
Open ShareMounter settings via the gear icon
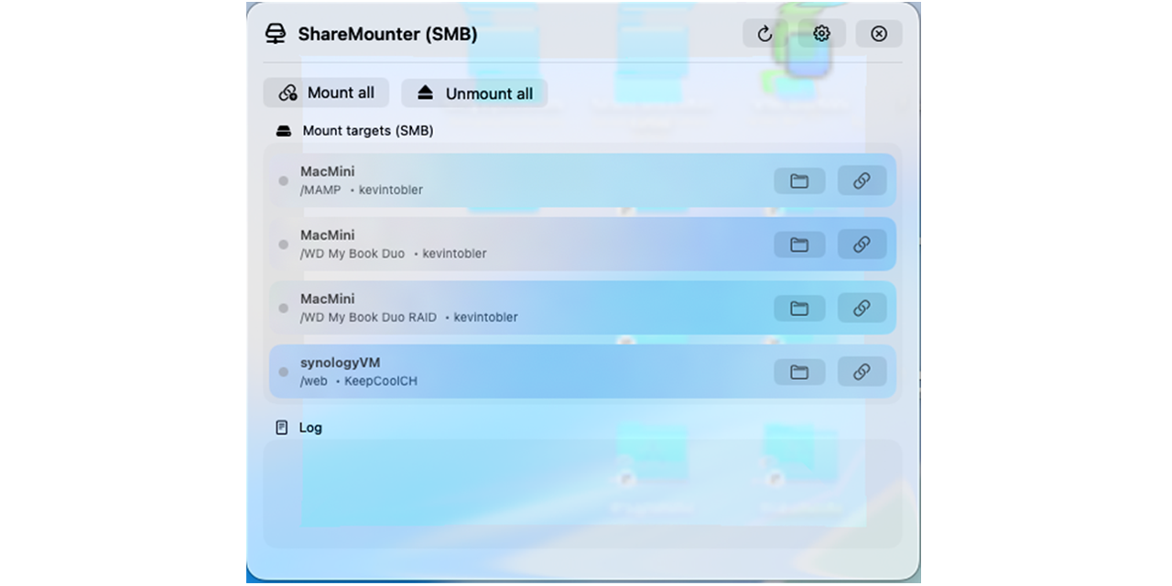click(x=820, y=33)
